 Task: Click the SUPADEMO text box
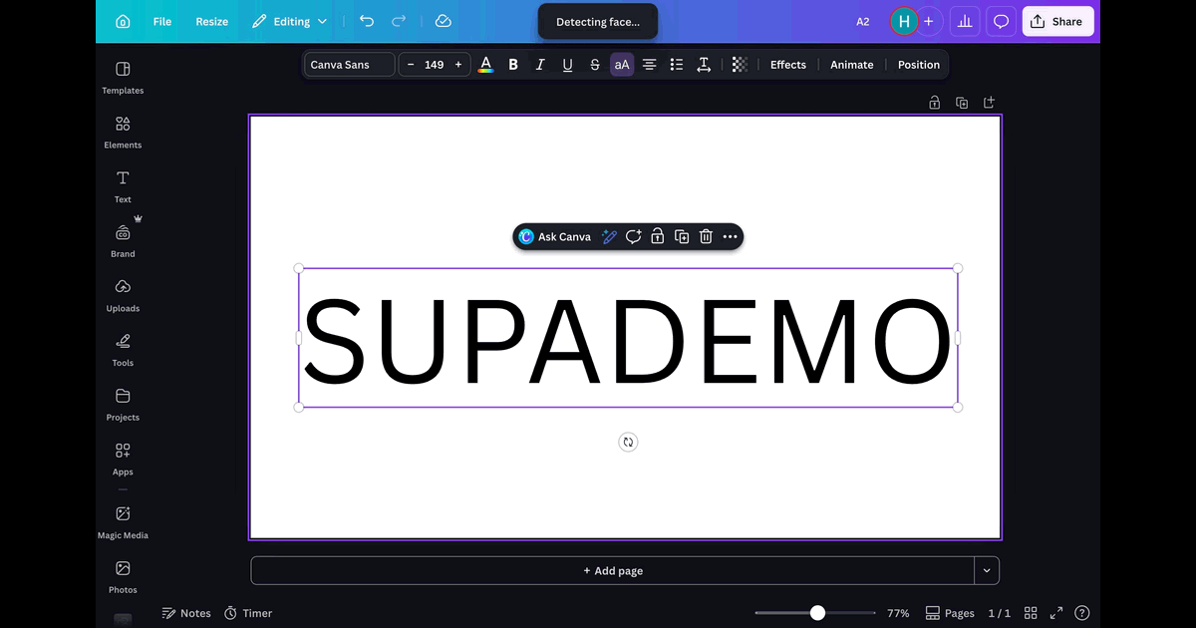(628, 338)
